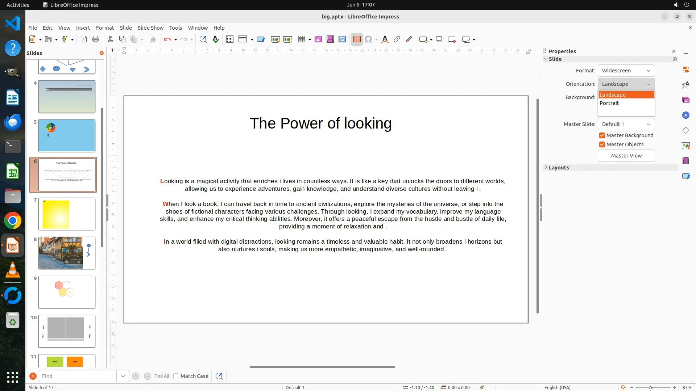Click the Master View button
The height and width of the screenshot is (391, 696).
[626, 156]
